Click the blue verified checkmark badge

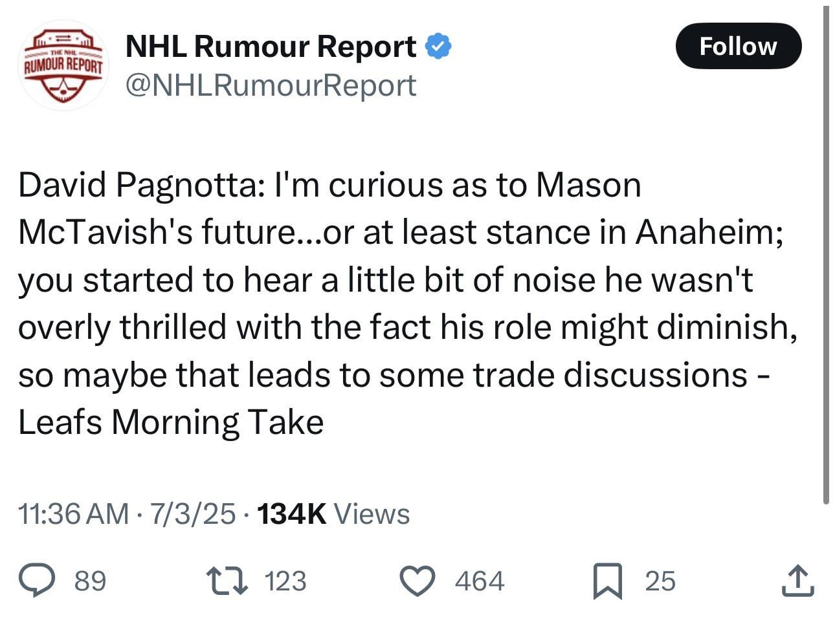(438, 47)
